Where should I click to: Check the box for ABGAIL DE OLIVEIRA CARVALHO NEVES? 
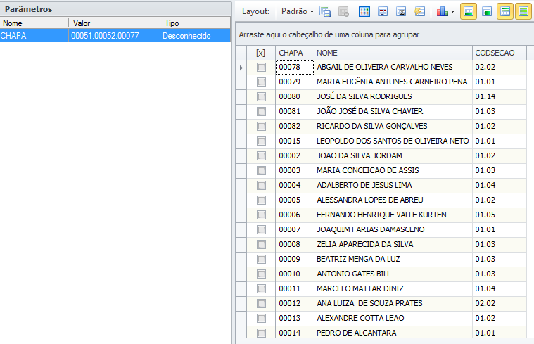(261, 67)
